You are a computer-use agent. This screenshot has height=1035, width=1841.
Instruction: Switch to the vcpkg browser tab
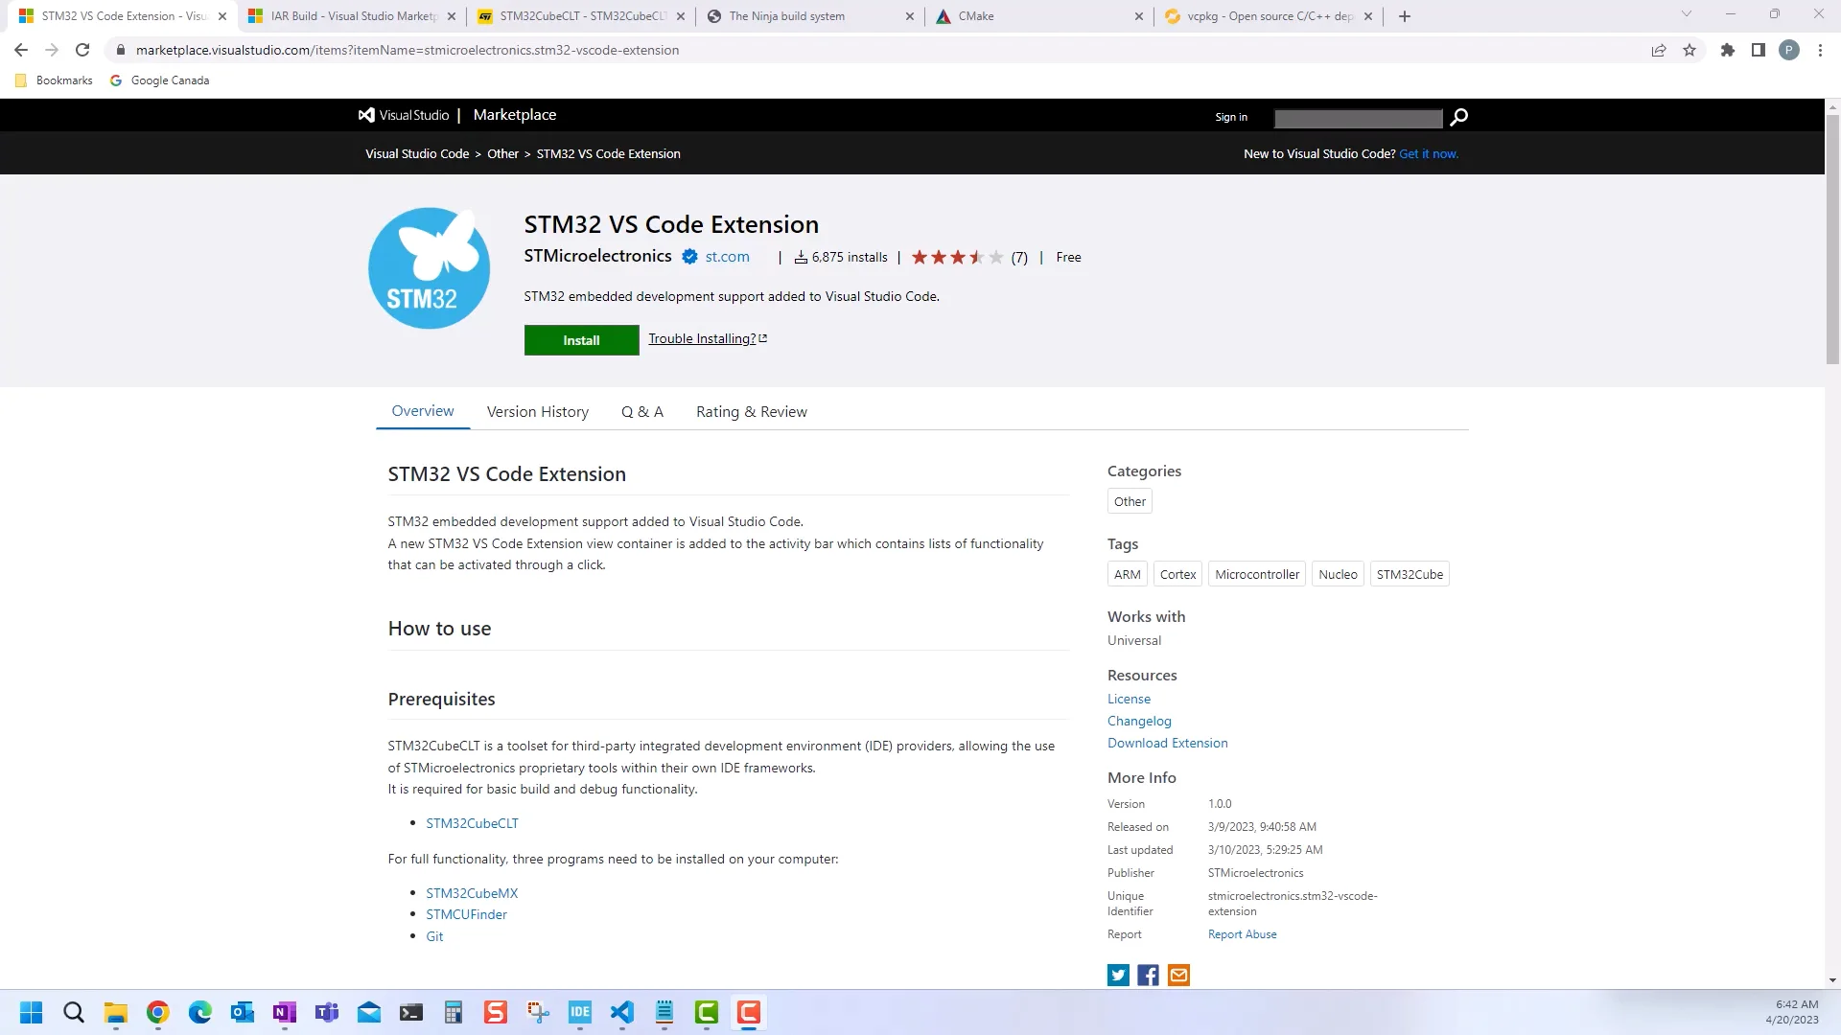(1269, 16)
